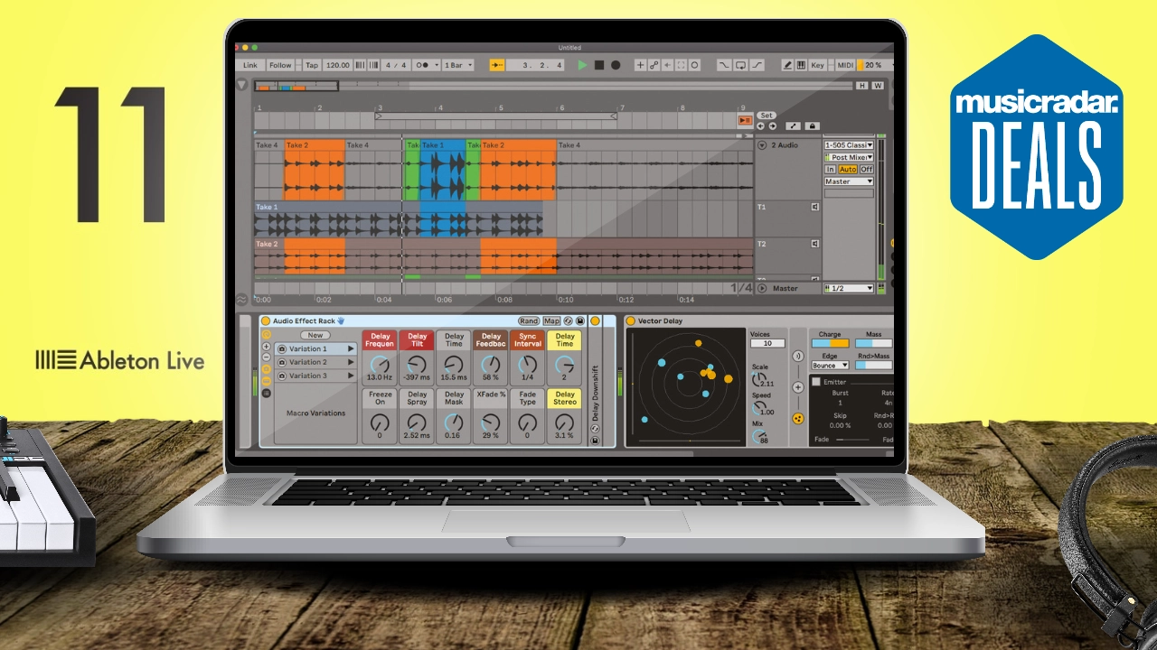Jump to the previous locator arrow
The image size is (1157, 650).
click(760, 126)
